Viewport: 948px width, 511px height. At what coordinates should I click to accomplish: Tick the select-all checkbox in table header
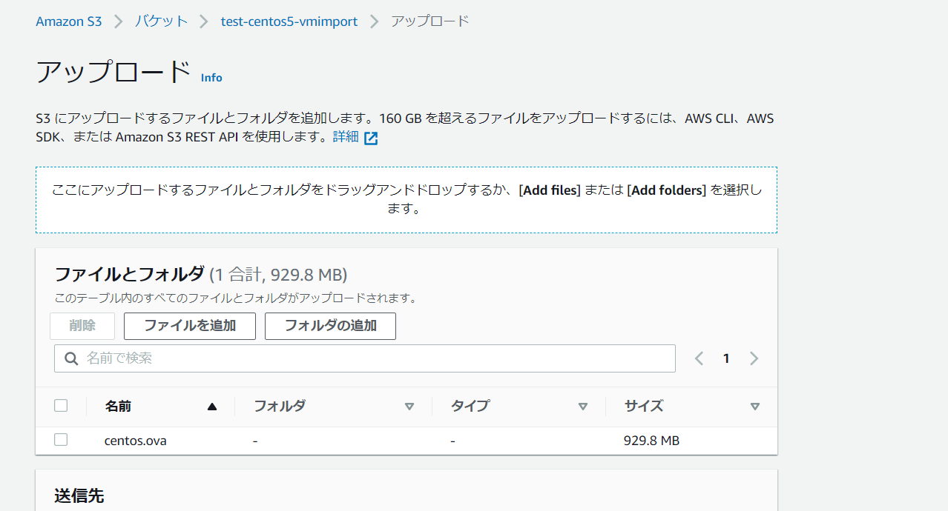(61, 405)
